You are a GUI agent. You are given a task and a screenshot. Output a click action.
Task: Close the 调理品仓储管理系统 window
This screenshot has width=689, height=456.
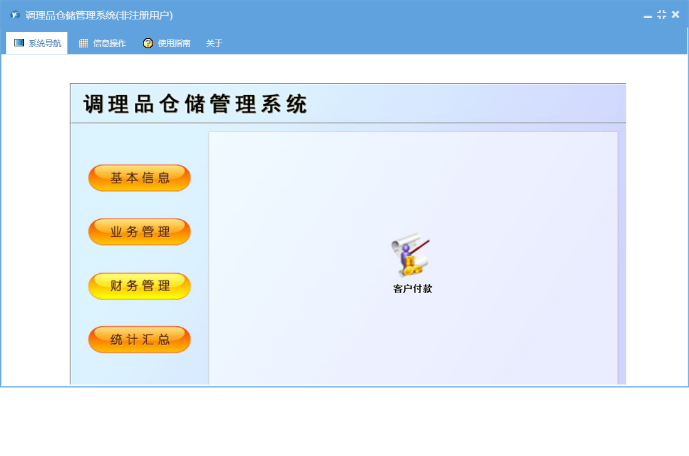click(675, 14)
